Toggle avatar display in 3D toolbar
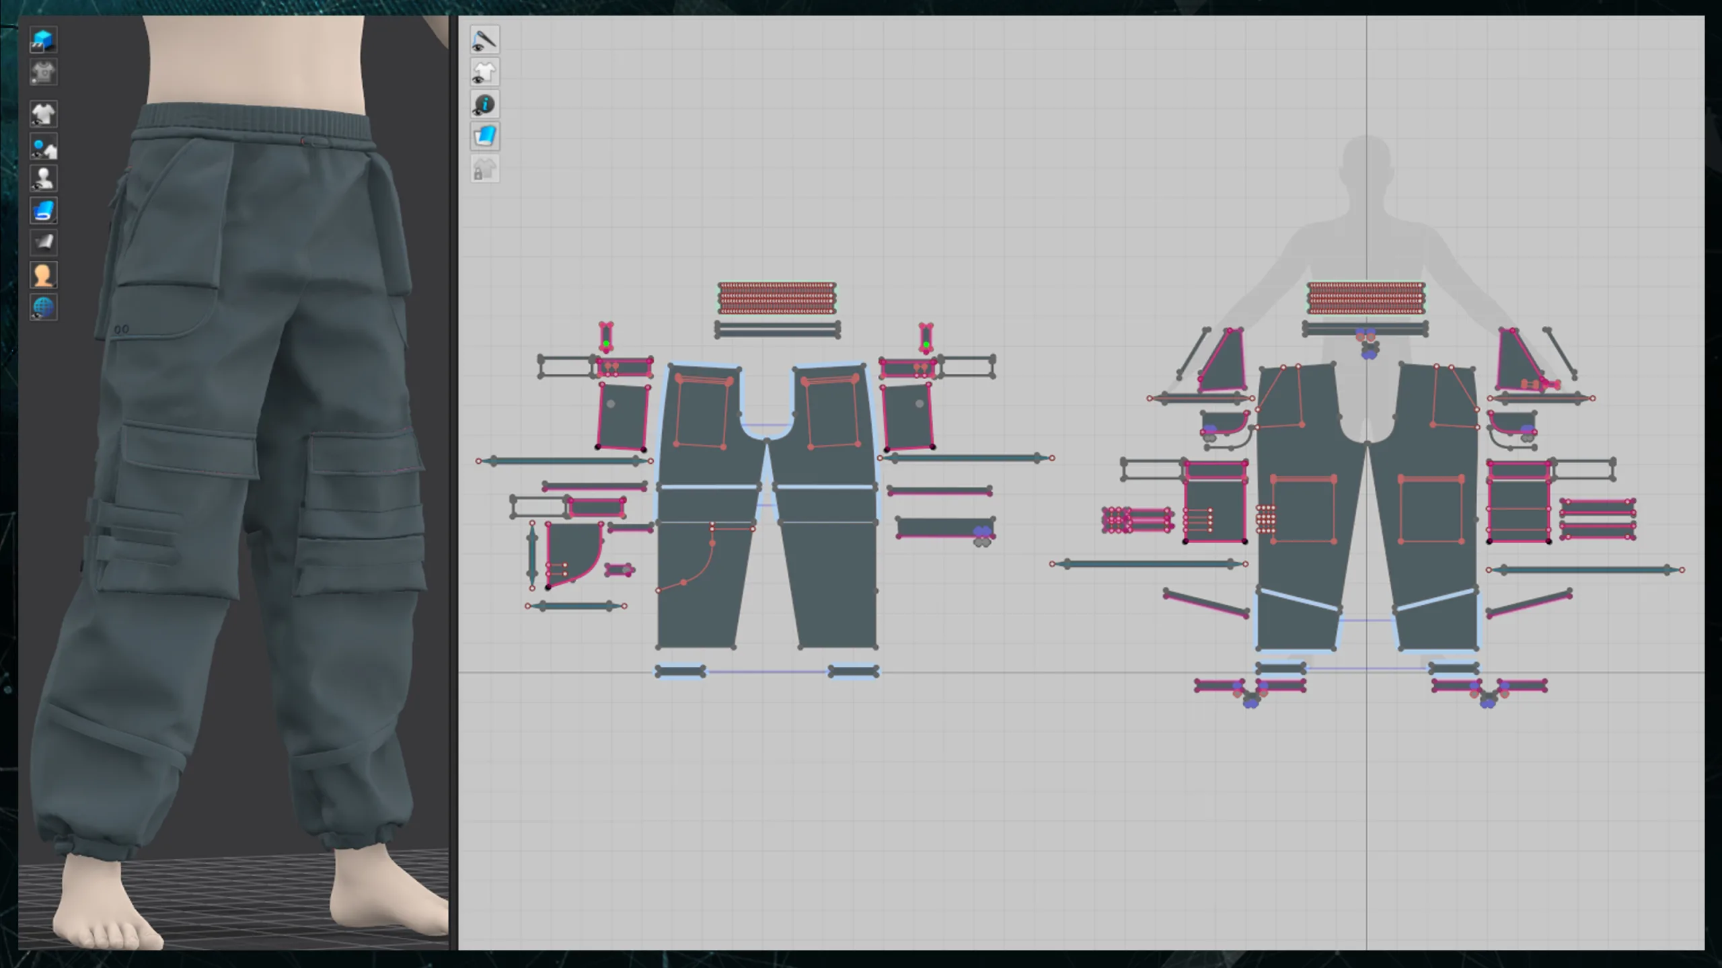This screenshot has width=1722, height=968. click(x=43, y=179)
